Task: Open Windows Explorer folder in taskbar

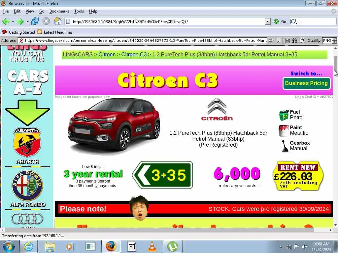Action: (50, 246)
